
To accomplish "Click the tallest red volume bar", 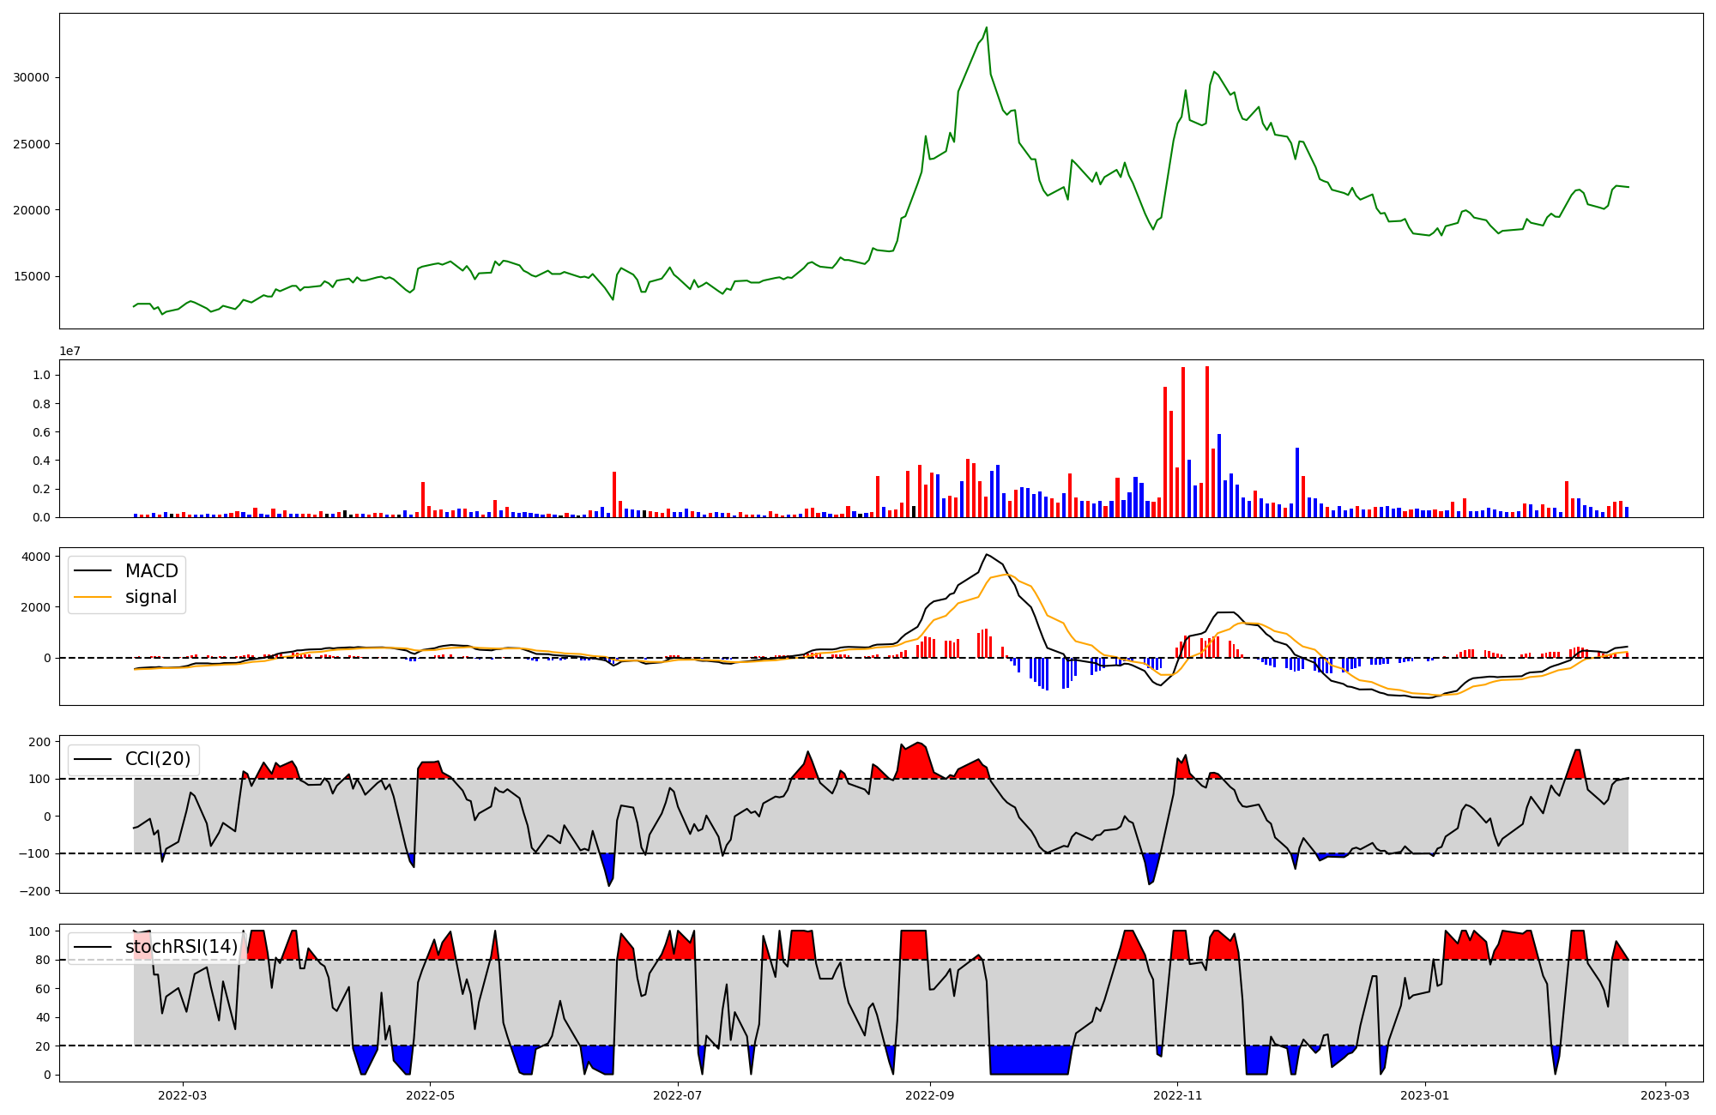I will tap(1206, 442).
